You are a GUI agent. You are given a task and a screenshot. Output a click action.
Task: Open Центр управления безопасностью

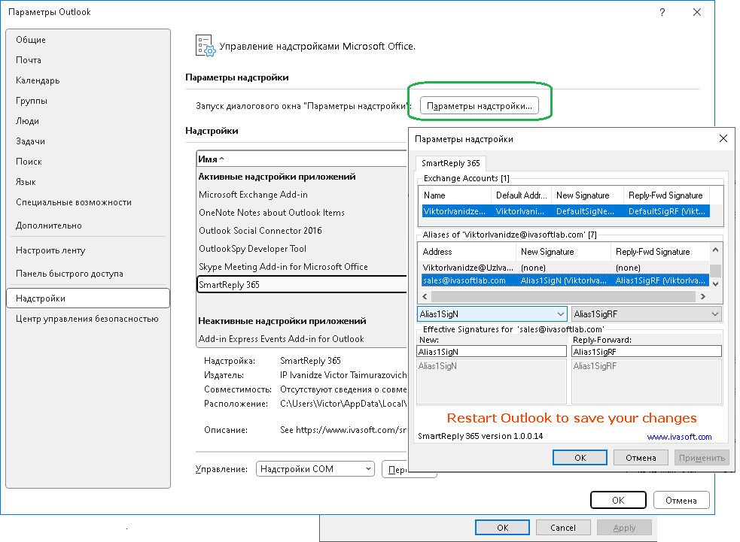[x=87, y=319]
